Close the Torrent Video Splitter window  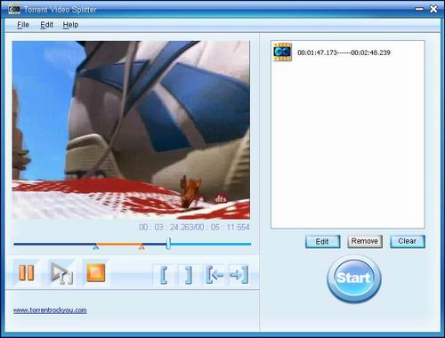point(433,9)
